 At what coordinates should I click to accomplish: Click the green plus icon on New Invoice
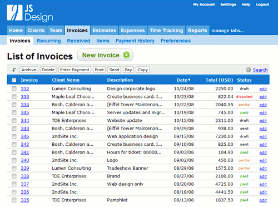point(127,55)
